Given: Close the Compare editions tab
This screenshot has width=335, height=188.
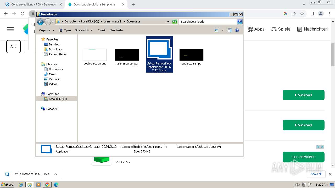Looking at the screenshot, I should click(x=60, y=4).
